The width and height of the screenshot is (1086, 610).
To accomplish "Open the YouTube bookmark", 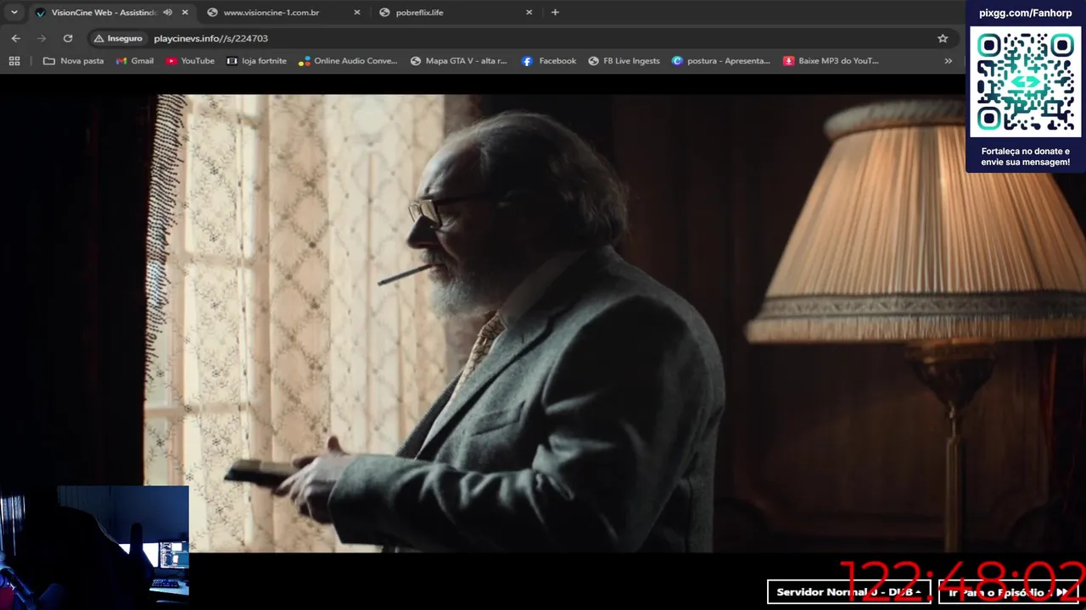I will tap(190, 61).
